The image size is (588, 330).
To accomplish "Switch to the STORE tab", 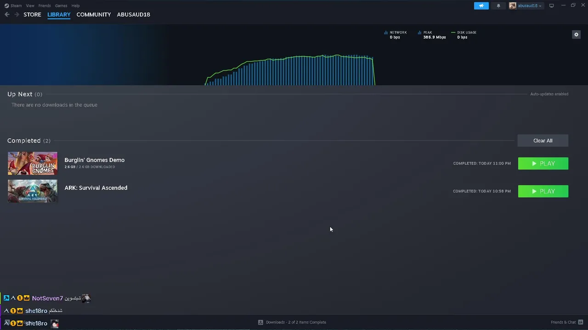I will click(x=32, y=15).
